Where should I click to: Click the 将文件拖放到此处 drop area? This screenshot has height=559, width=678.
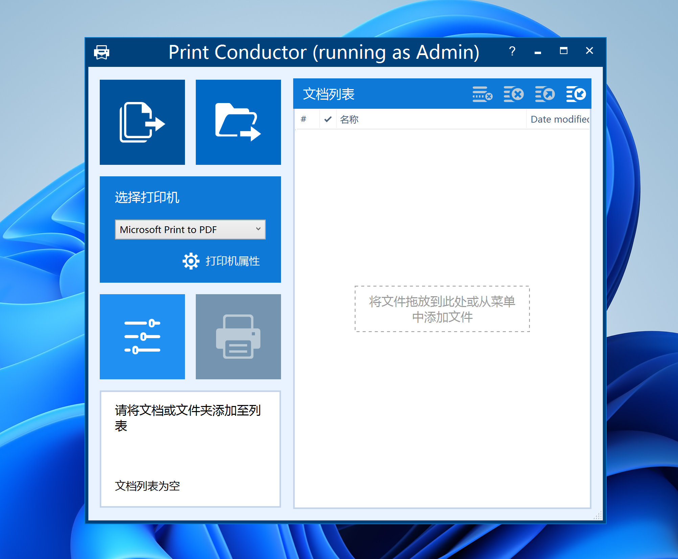pos(442,309)
